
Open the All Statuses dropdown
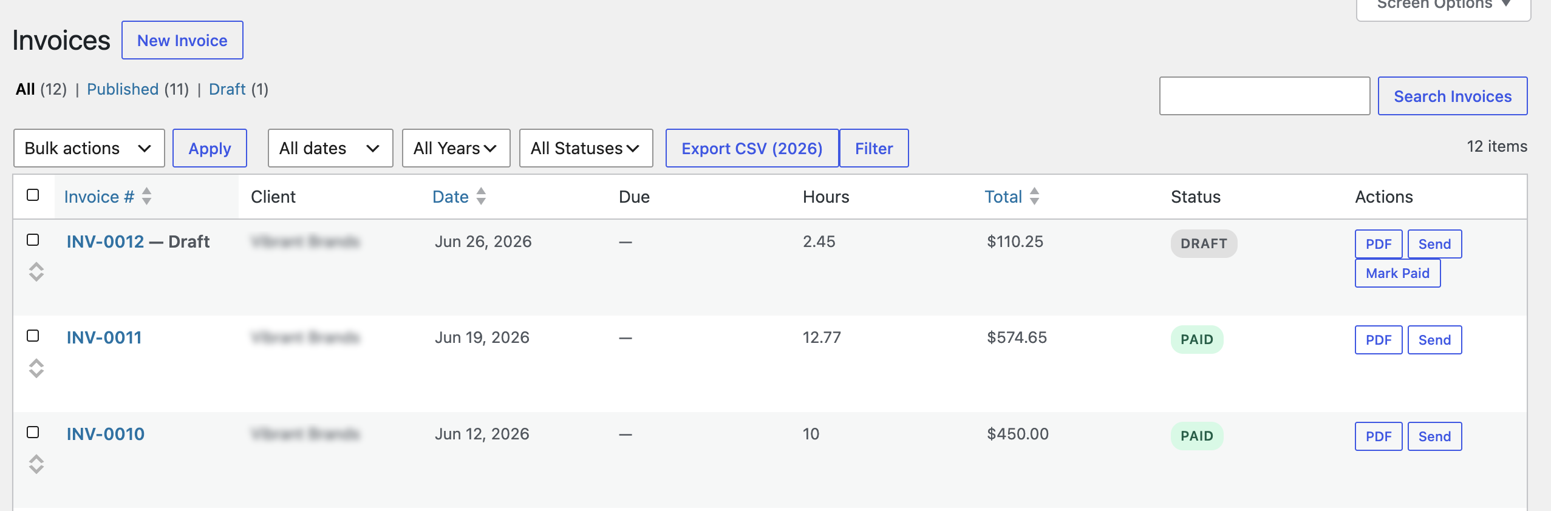click(586, 148)
